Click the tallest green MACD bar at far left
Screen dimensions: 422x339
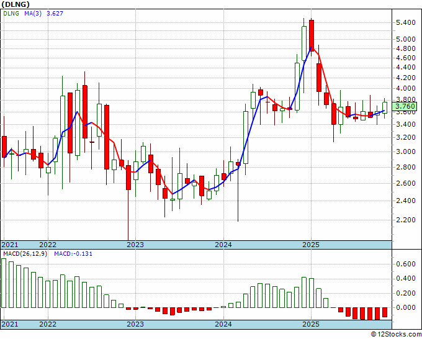pyautogui.click(x=4, y=283)
